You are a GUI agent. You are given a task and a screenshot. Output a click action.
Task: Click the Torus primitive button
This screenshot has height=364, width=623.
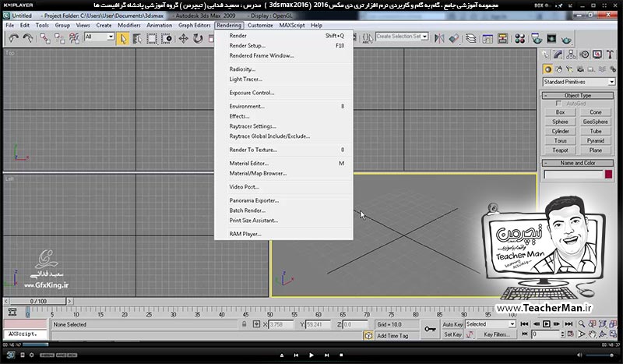pos(560,141)
